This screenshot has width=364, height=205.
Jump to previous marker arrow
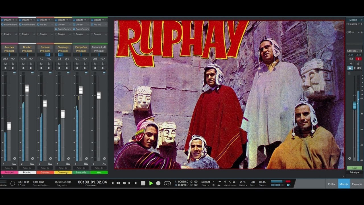113,183
